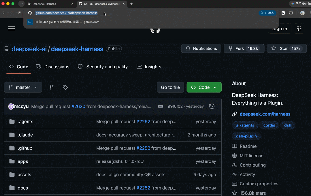The image size is (311, 196).
Task: Open the hamburger navigation menu
Action: pyautogui.click(x=11, y=28)
